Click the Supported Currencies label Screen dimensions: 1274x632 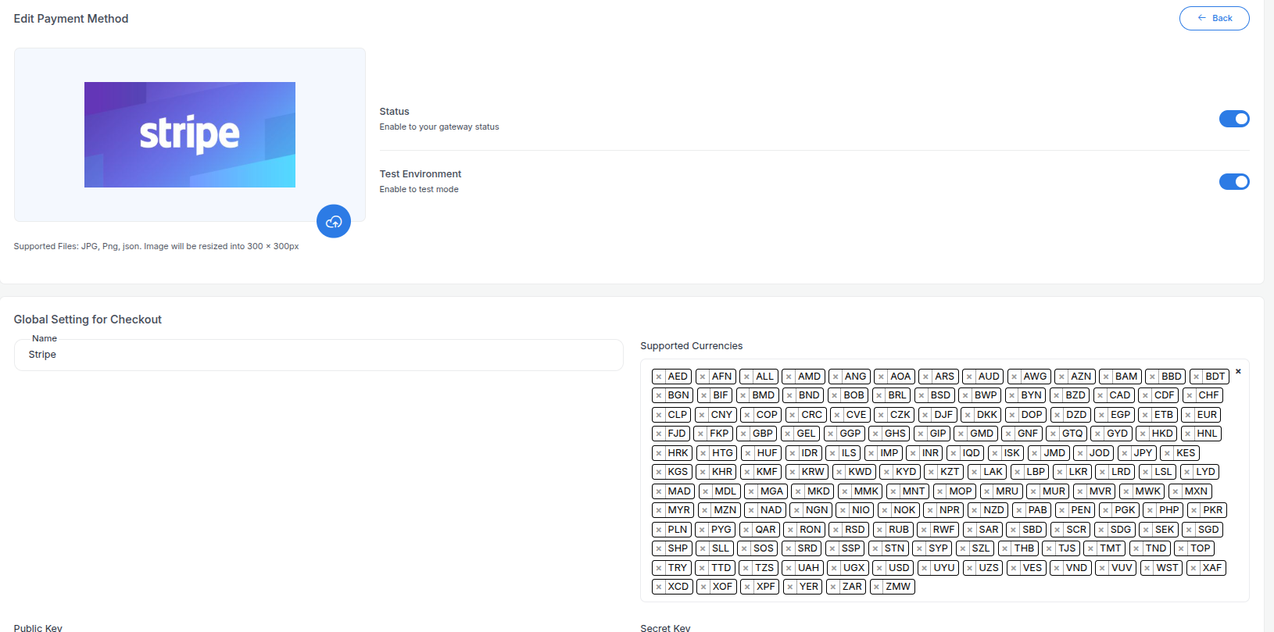coord(692,346)
